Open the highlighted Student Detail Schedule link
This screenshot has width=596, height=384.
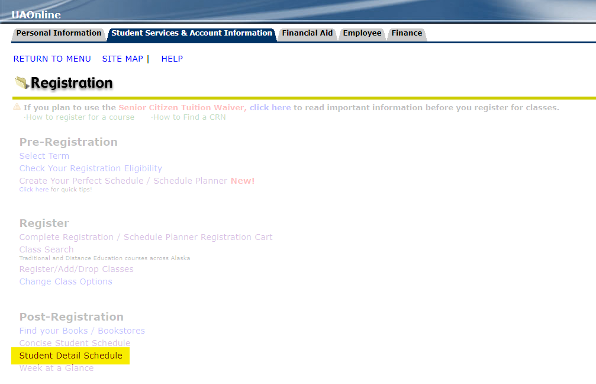[x=70, y=356]
